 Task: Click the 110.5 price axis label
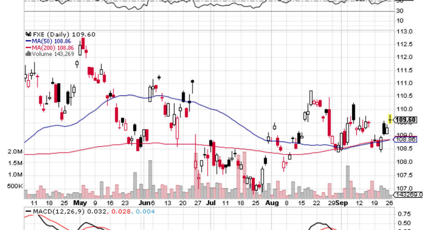405,96
